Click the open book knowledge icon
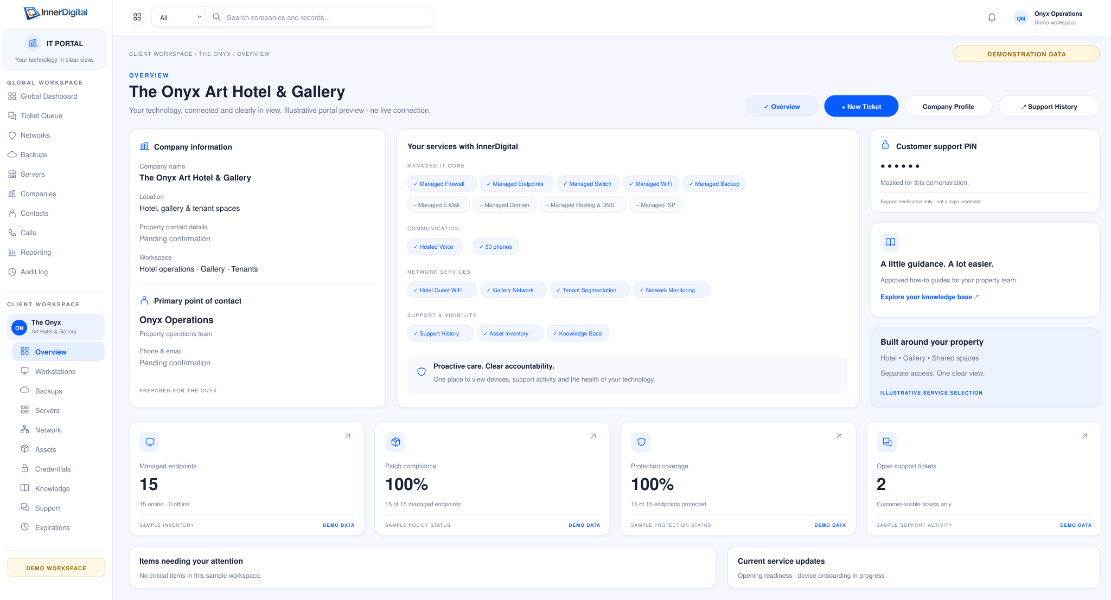 pos(890,242)
